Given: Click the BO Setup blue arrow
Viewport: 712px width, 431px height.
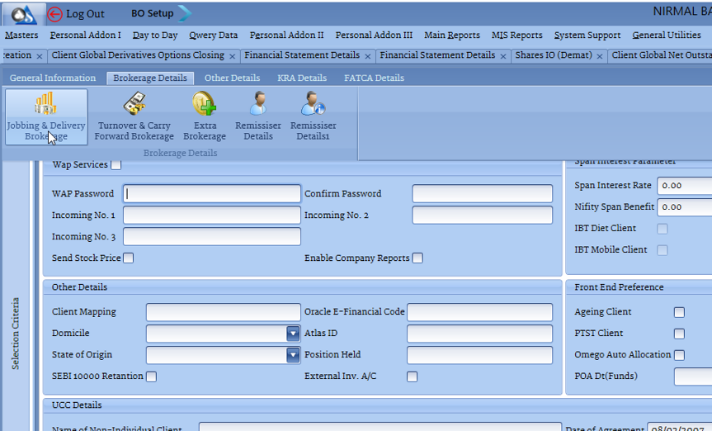Looking at the screenshot, I should point(186,13).
